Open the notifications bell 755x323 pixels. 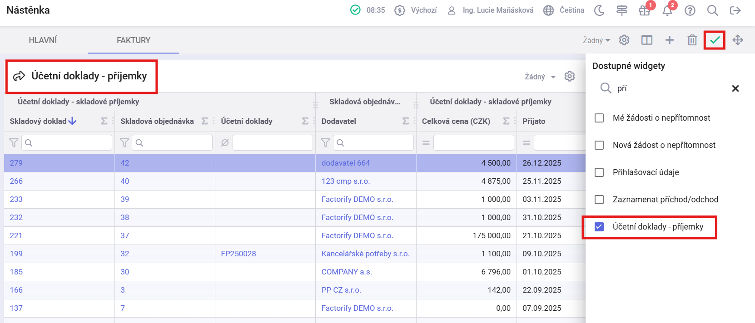[x=667, y=10]
